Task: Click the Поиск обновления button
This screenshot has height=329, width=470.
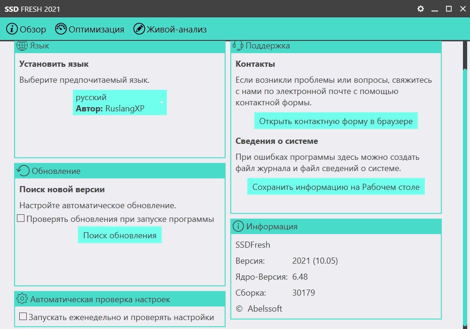Action: point(119,235)
